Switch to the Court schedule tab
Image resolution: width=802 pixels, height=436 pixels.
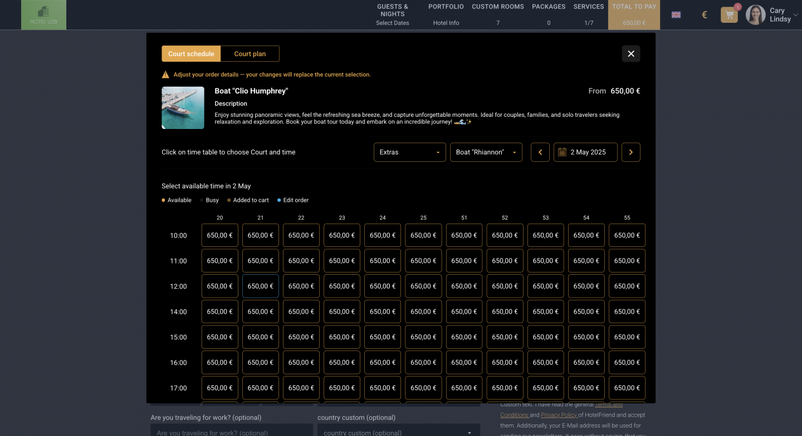191,54
